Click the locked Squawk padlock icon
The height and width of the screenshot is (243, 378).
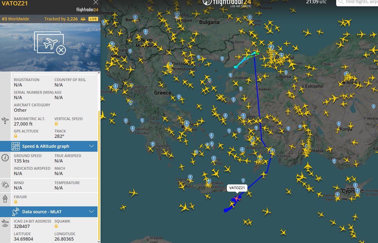click(56, 226)
